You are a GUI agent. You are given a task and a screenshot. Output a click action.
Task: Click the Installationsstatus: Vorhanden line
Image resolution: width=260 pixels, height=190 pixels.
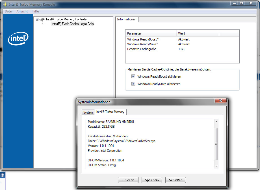[x=108, y=136]
